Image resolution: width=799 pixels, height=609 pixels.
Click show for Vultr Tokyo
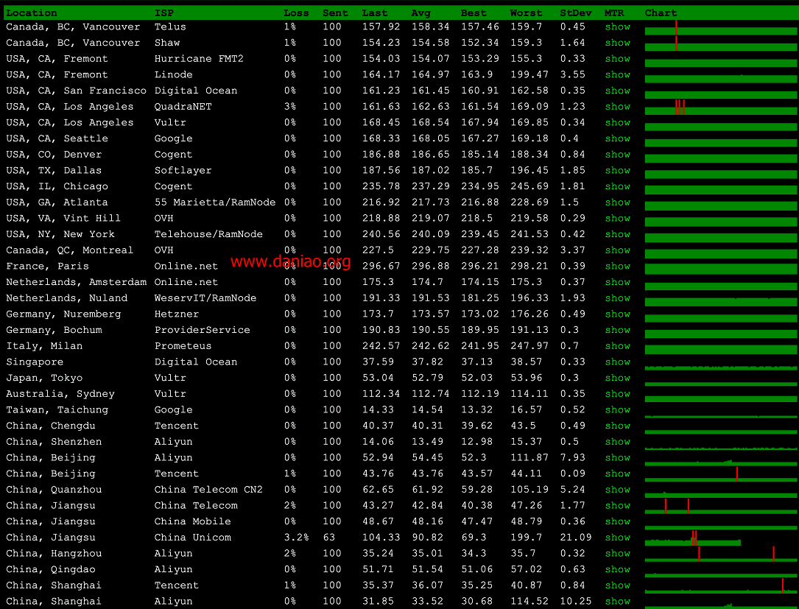tap(618, 379)
